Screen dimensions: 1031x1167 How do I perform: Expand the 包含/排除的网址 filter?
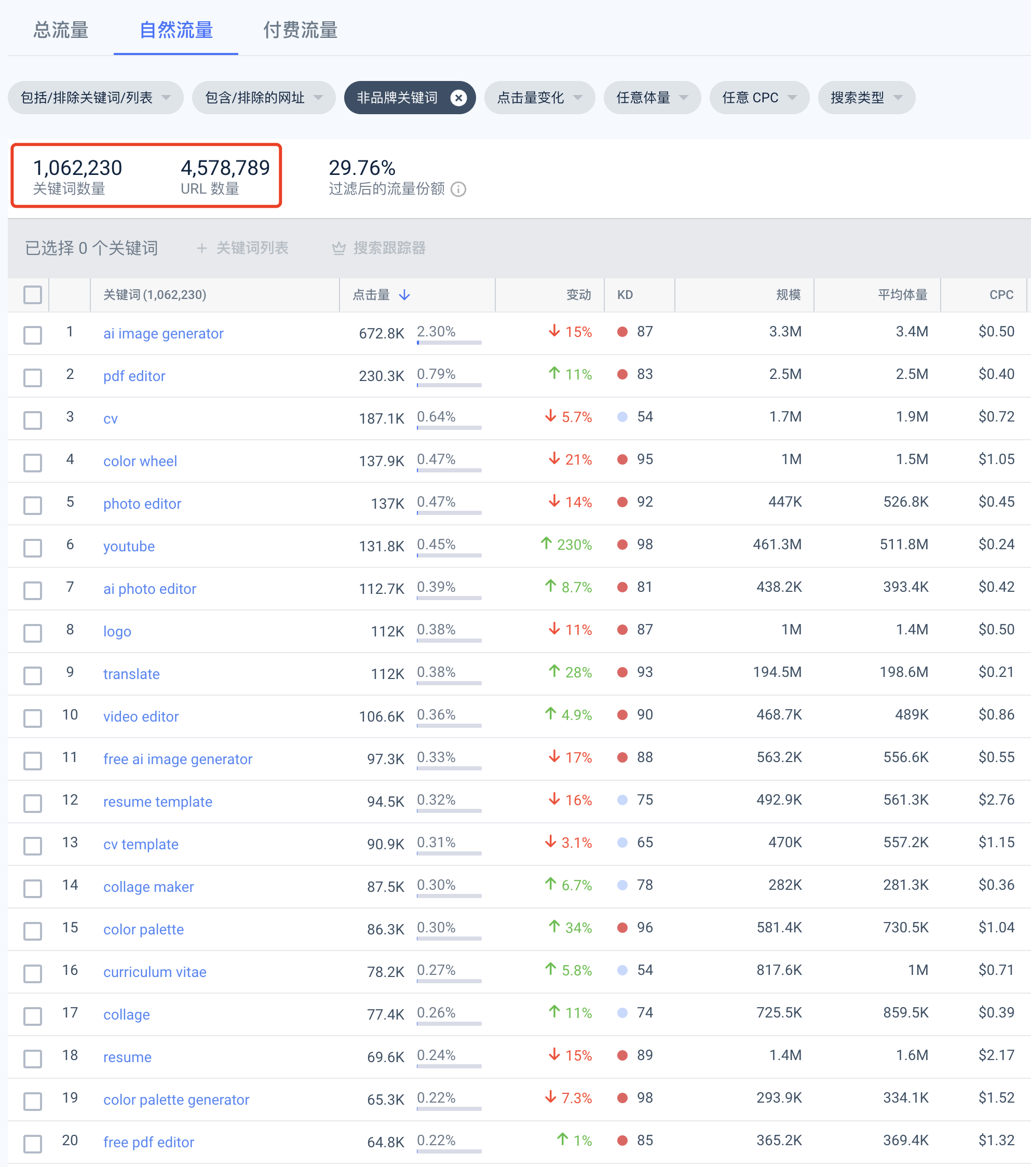coord(264,98)
